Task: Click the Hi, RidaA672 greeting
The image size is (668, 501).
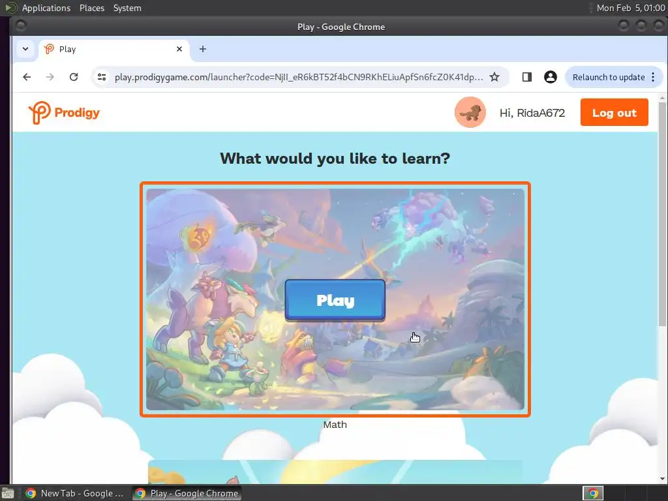Action: [532, 113]
